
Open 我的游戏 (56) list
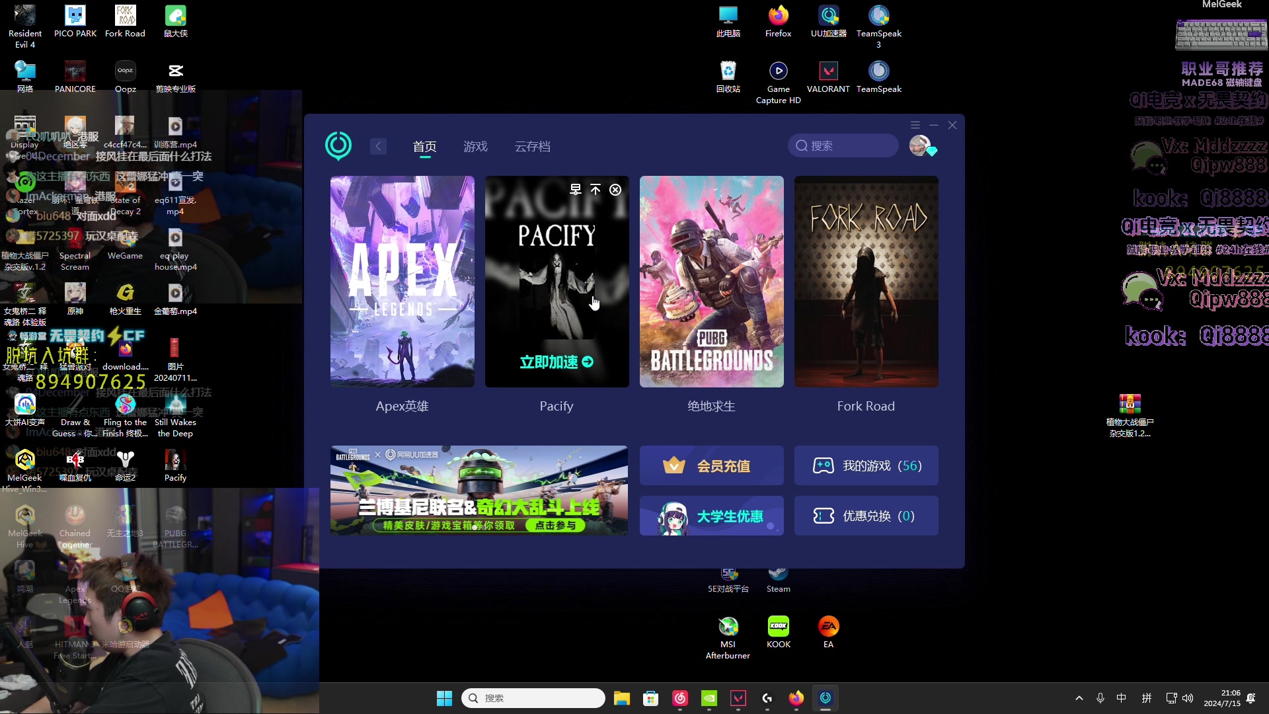tap(866, 465)
